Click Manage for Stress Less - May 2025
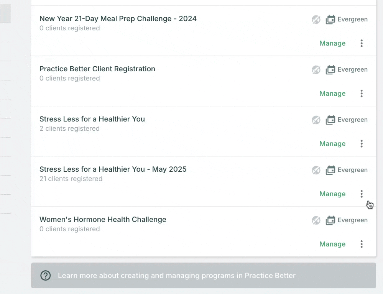Image resolution: width=383 pixels, height=294 pixels. pos(332,194)
